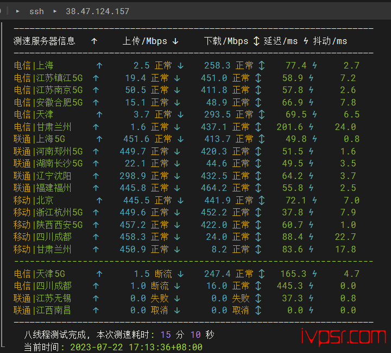Select the 联通|上海5G row label
Viewport: 391px width, 353px height.
tap(40, 139)
